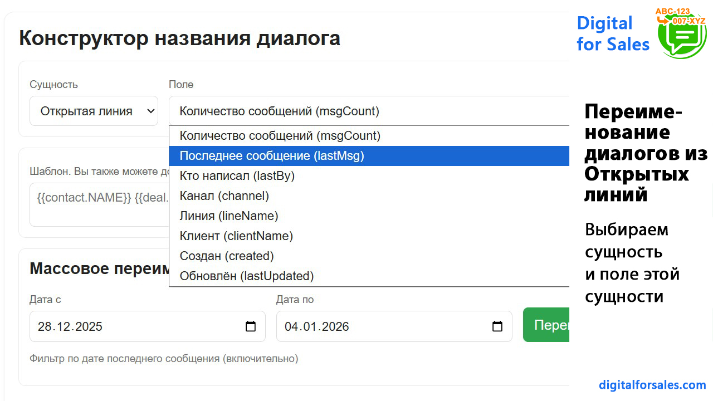This screenshot has height=401, width=713.
Task: Select 'Количество сообщений (msgCount)' option
Action: pos(280,136)
